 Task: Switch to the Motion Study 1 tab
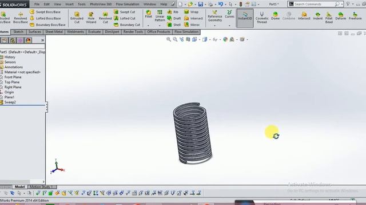(x=41, y=187)
